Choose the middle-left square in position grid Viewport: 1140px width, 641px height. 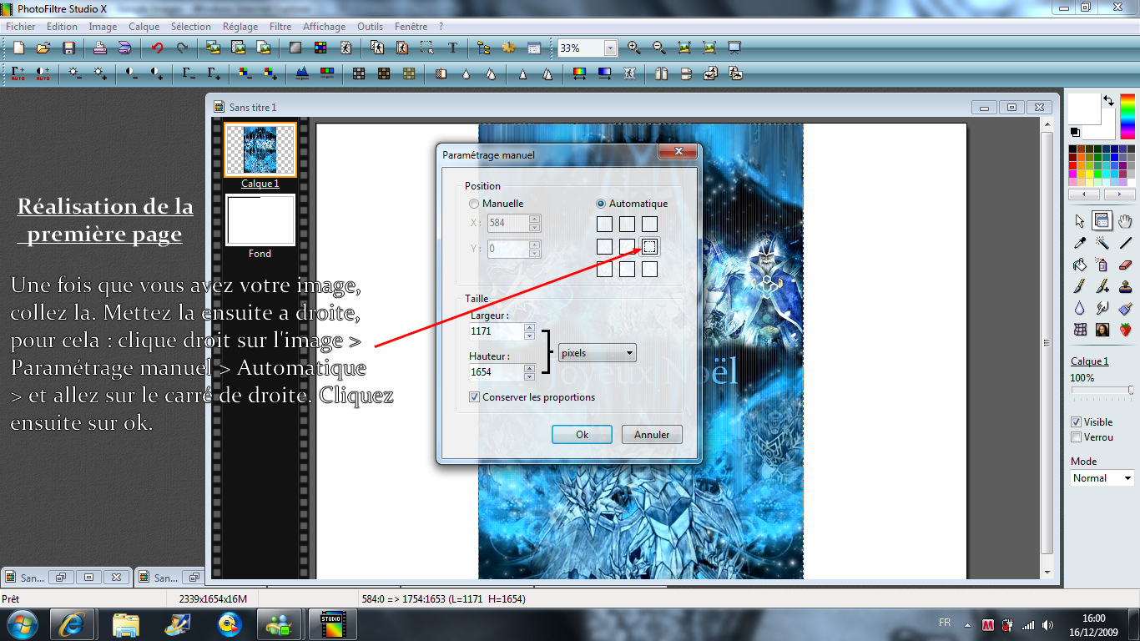coord(604,246)
